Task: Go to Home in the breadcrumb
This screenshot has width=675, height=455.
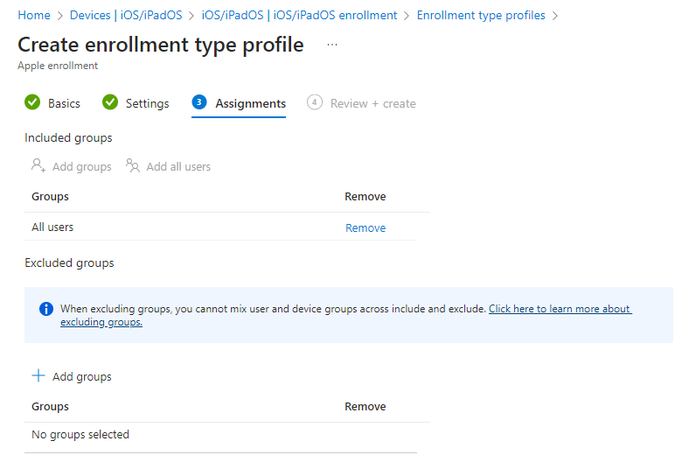Action: click(34, 15)
